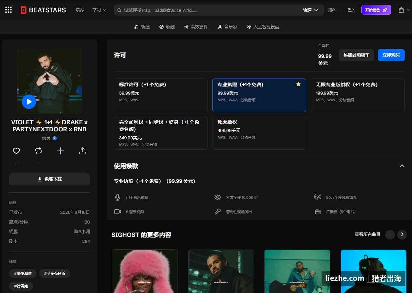Open the Drake dark jacket thumbnail below
412x293 pixels.
[x=221, y=271]
